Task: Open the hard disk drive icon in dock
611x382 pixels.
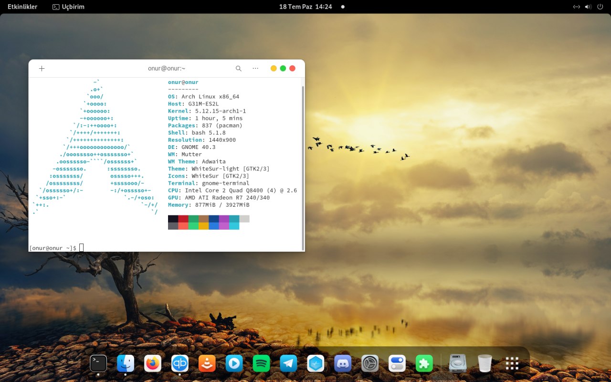Action: (458, 363)
